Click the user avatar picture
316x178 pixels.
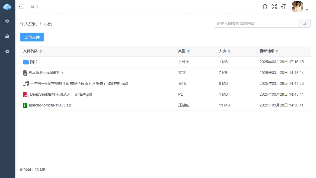point(298,7)
